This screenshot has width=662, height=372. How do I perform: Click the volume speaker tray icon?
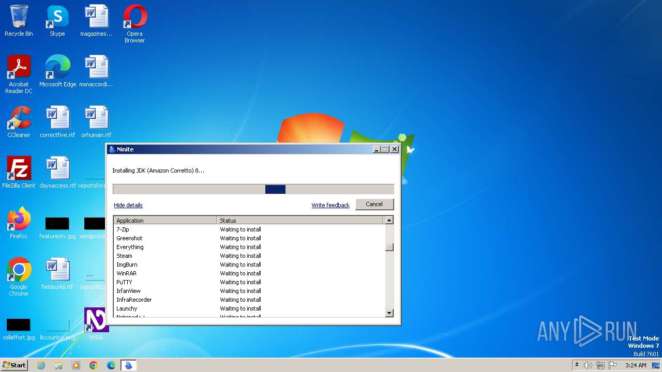tap(588, 365)
